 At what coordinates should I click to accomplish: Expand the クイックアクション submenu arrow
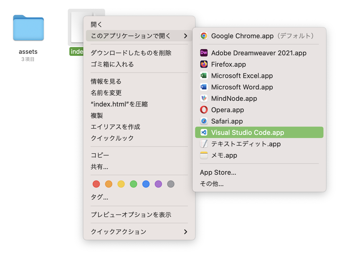pyautogui.click(x=186, y=232)
